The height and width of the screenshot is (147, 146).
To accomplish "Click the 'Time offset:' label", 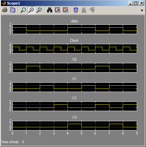I will (10, 142).
